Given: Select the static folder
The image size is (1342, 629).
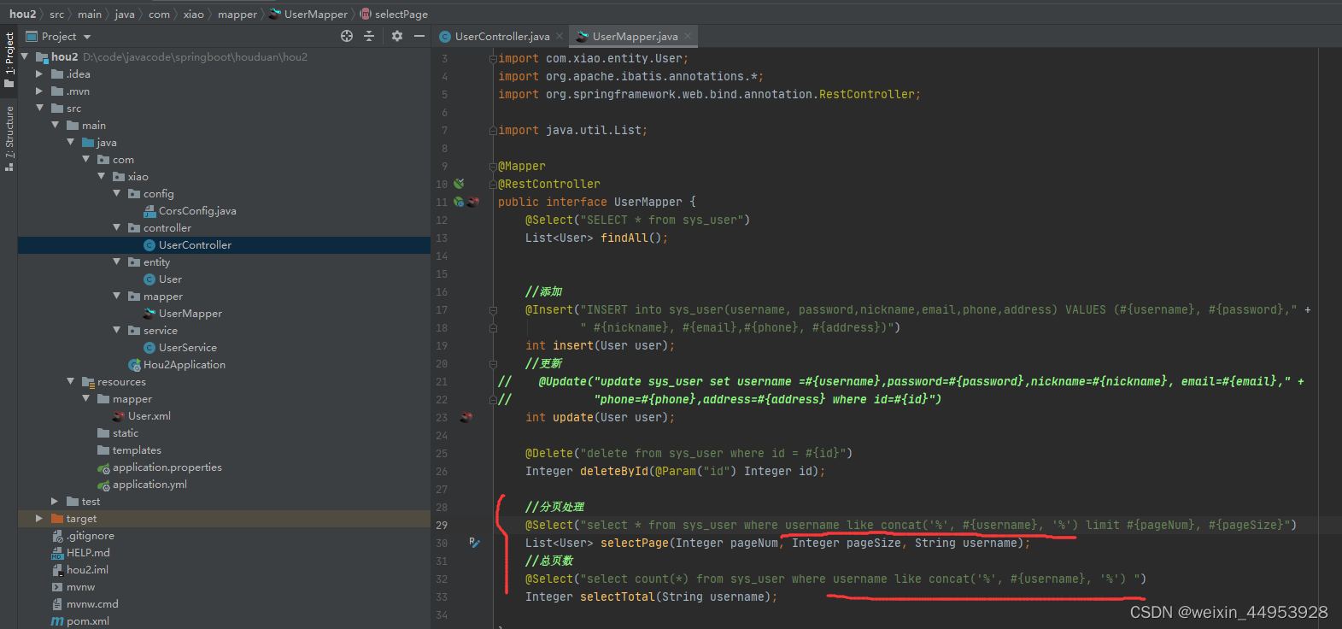Looking at the screenshot, I should tap(125, 432).
